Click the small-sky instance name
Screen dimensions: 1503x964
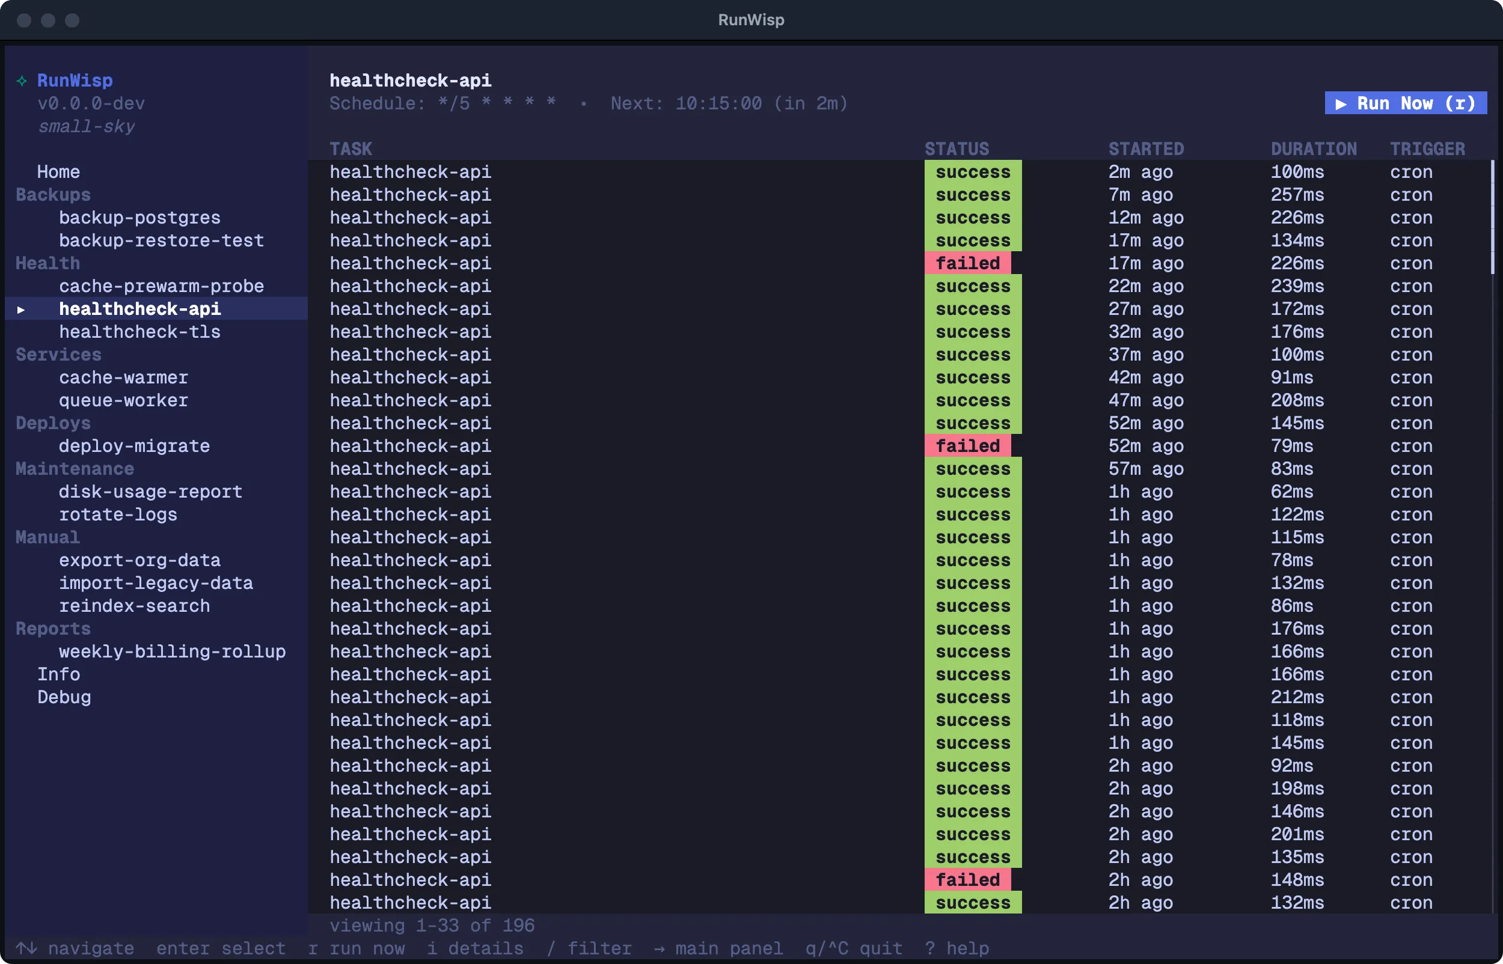86,126
